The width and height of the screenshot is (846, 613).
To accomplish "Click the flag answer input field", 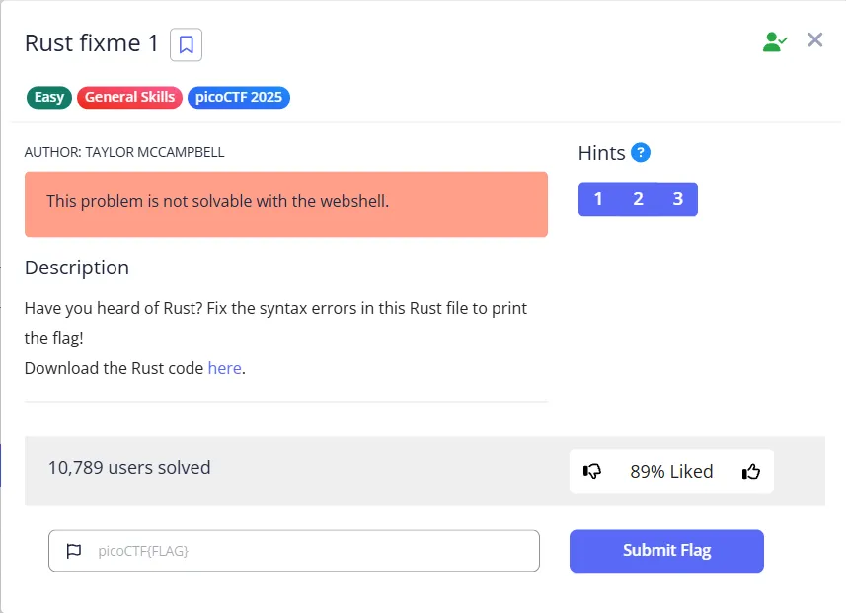I will point(296,551).
